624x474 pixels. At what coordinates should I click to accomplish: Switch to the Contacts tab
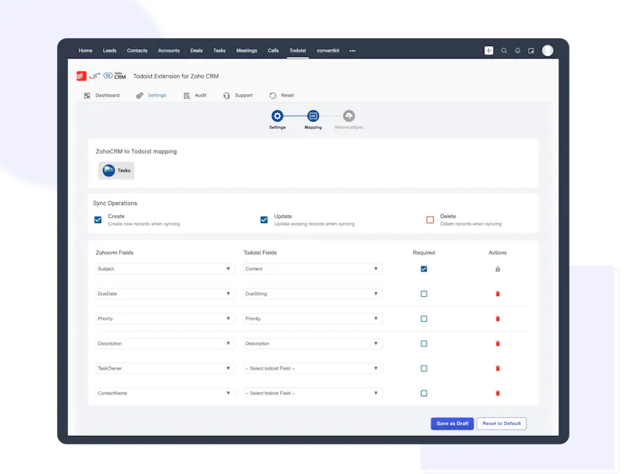137,51
